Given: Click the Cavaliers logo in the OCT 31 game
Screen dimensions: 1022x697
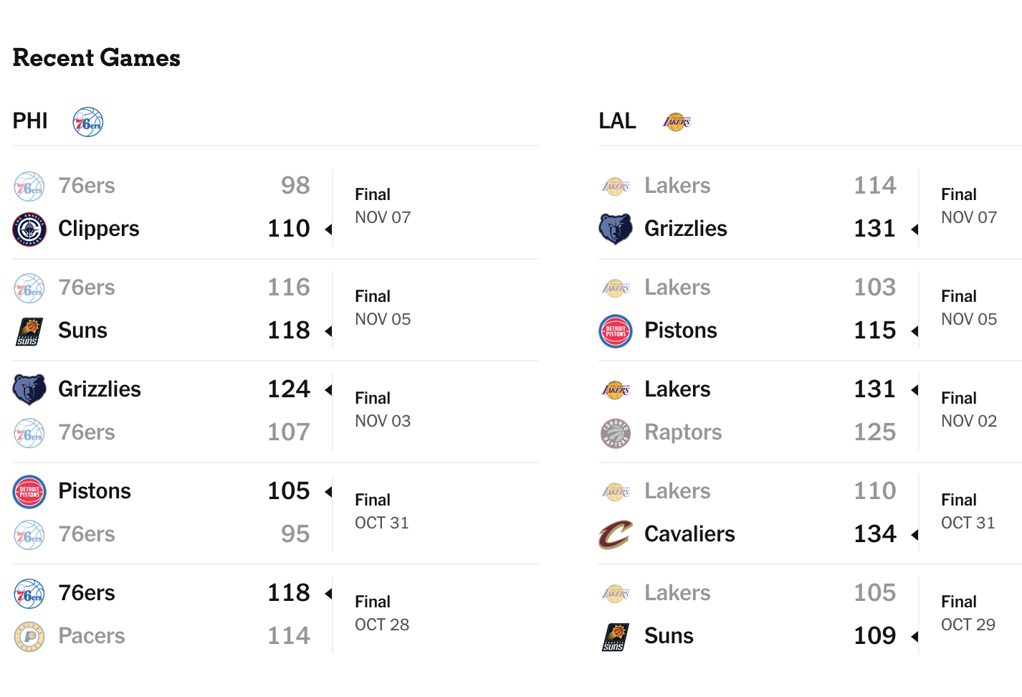Looking at the screenshot, I should pyautogui.click(x=616, y=535).
